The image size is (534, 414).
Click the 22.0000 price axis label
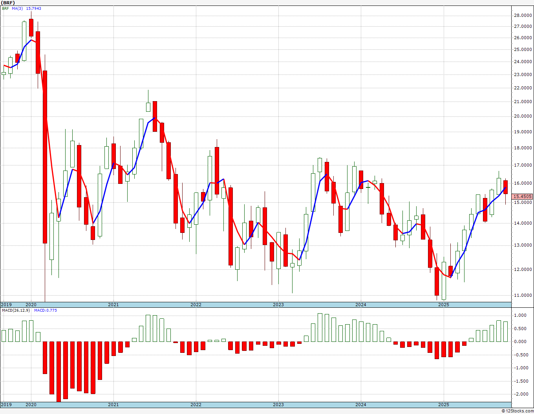523,88
